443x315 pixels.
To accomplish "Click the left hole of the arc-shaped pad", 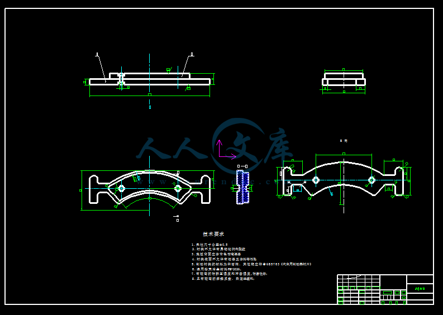I will click(121, 189).
